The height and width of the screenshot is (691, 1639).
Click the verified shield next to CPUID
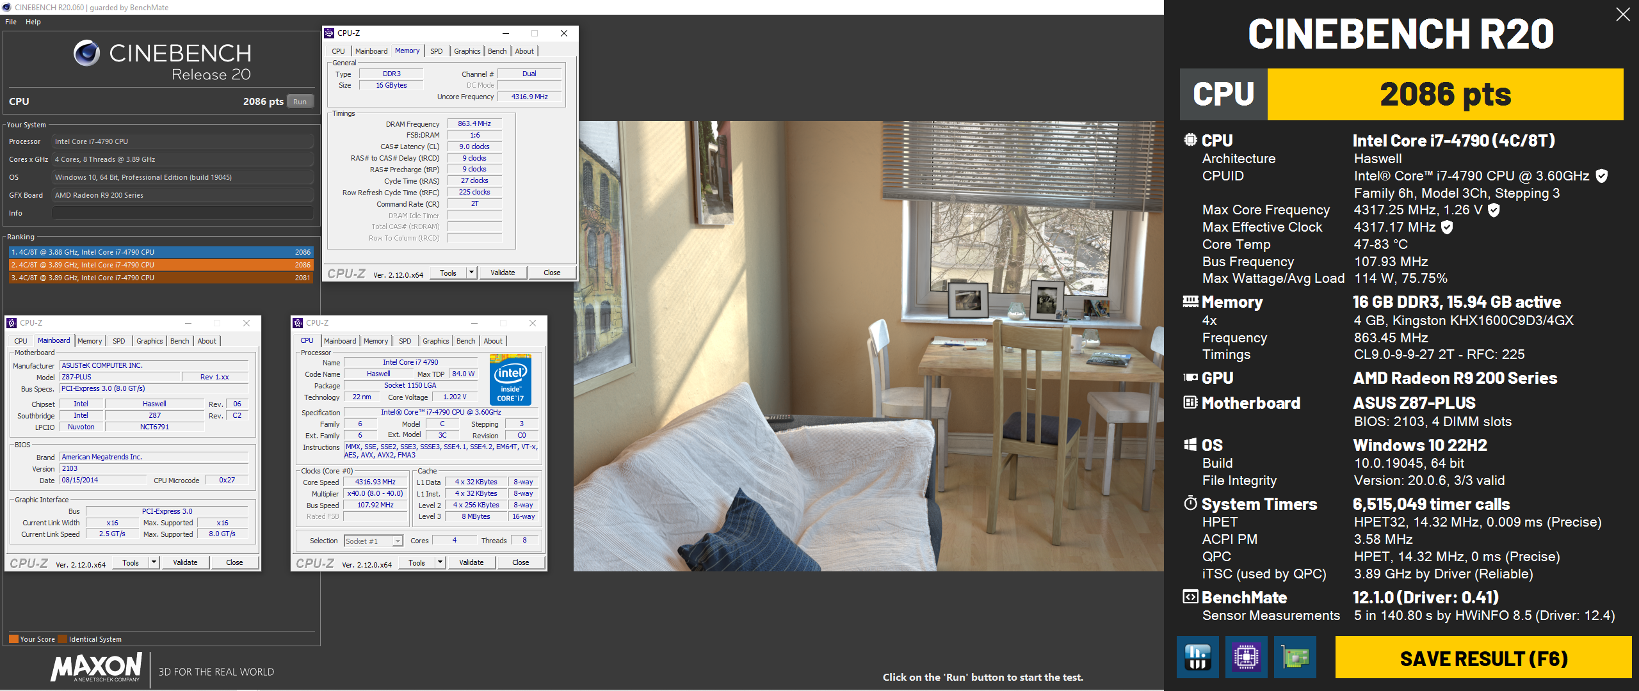click(1601, 176)
